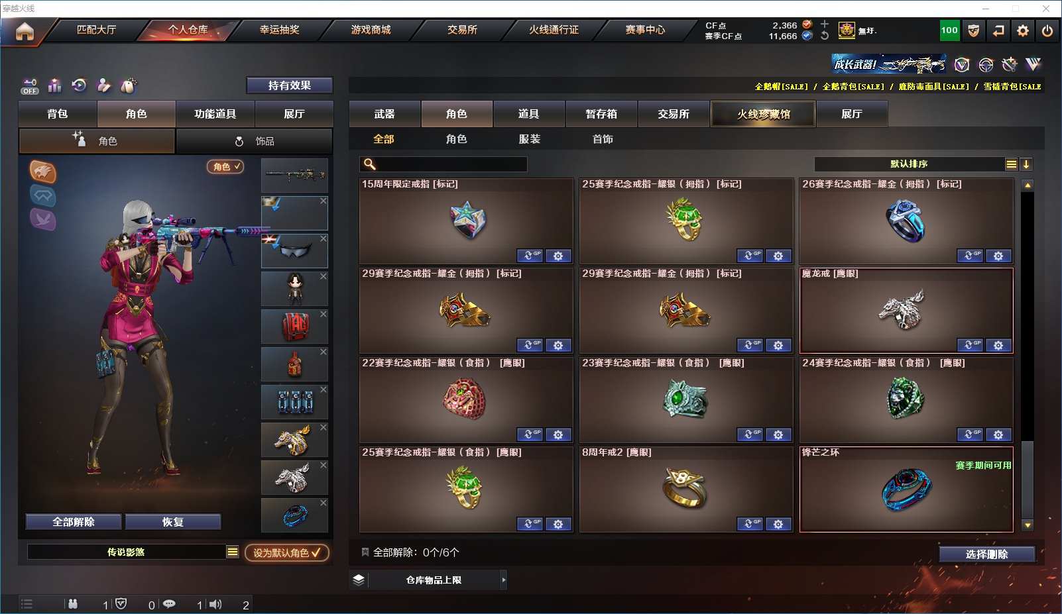Click GP refresh icon on 魔龙戒 card
Viewport: 1062px width, 614px height.
970,345
